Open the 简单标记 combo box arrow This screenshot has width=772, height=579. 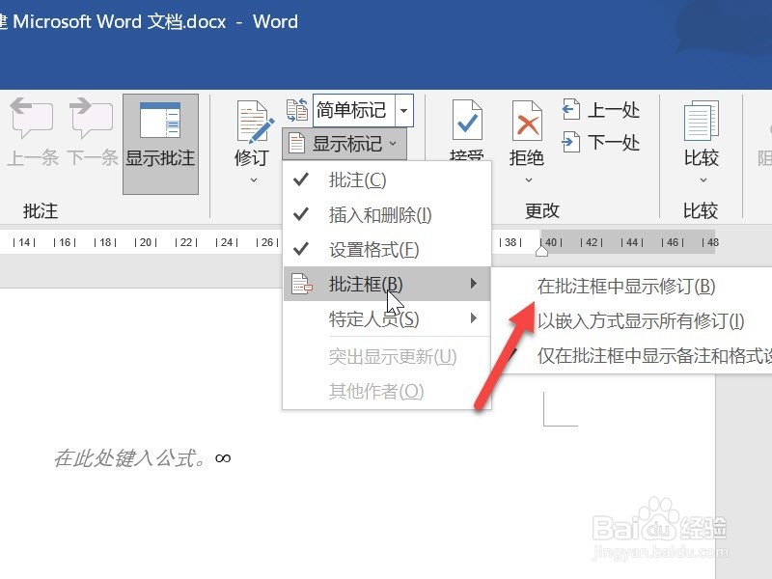click(x=403, y=110)
